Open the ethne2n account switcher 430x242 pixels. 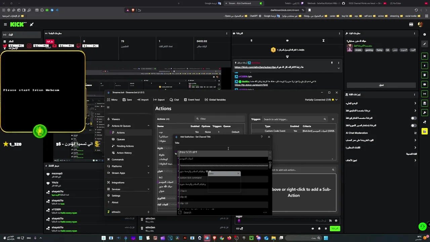(x=128, y=212)
